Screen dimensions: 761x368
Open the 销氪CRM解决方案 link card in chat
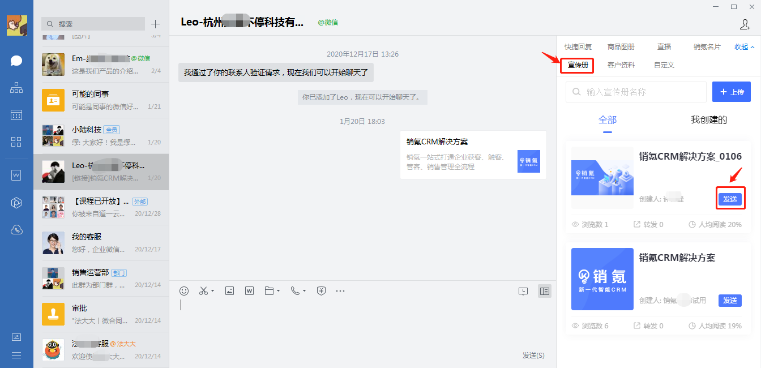[473, 155]
